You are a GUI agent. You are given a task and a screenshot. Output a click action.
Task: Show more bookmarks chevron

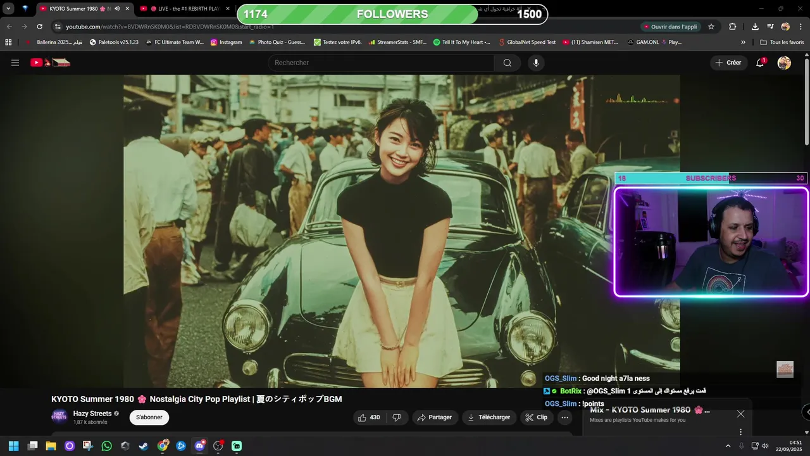(743, 42)
